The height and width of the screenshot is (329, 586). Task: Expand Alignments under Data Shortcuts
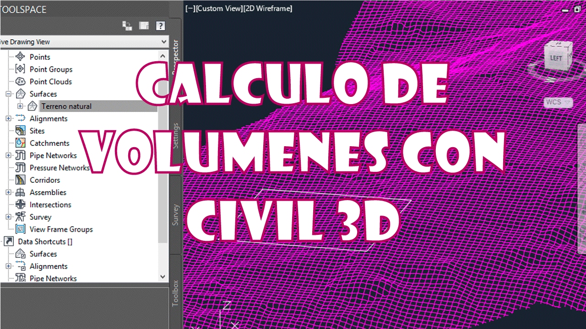coord(8,266)
